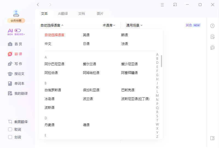Image resolution: width=219 pixels, height=148 pixels.
Task: Open the AI BOX icon
Action: pyautogui.click(x=10, y=32)
